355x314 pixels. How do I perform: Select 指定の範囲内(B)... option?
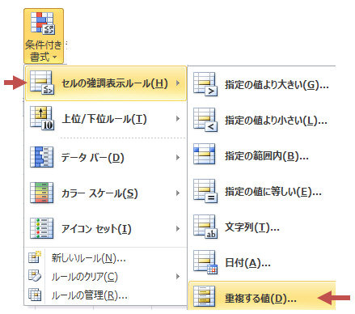[263, 156]
